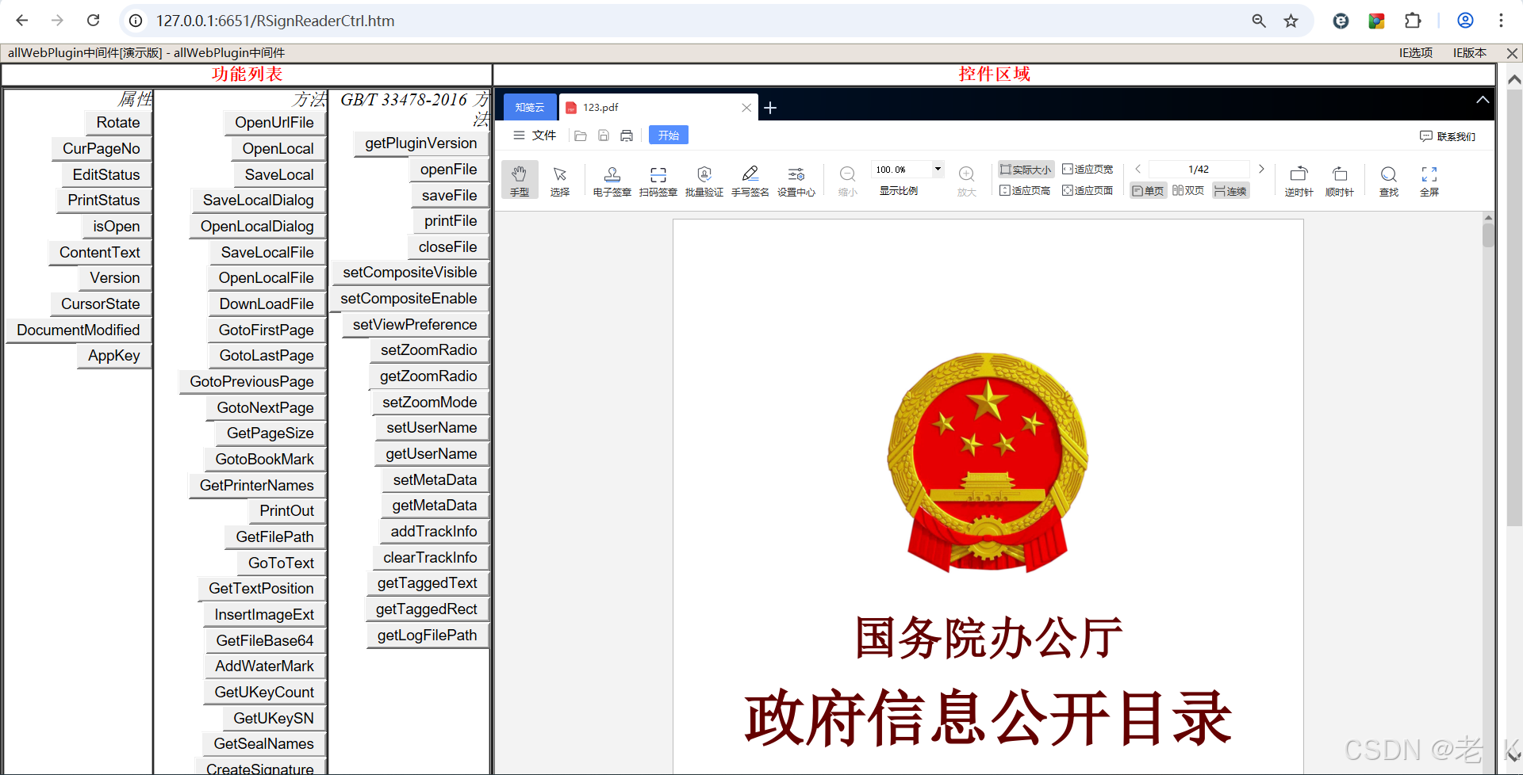
Task: Click the scan-code seal (扫码签章) icon
Action: click(658, 180)
